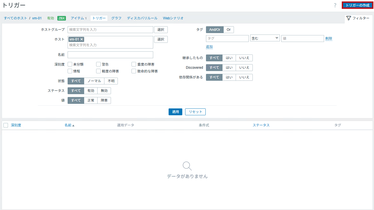
Task: Select the Or tag evaluation option
Action: [229, 30]
